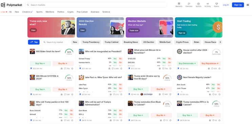The width and height of the screenshot is (252, 124).
Task: Star the Jake Paul vs. Mike Tyson market
Action: coord(121,94)
